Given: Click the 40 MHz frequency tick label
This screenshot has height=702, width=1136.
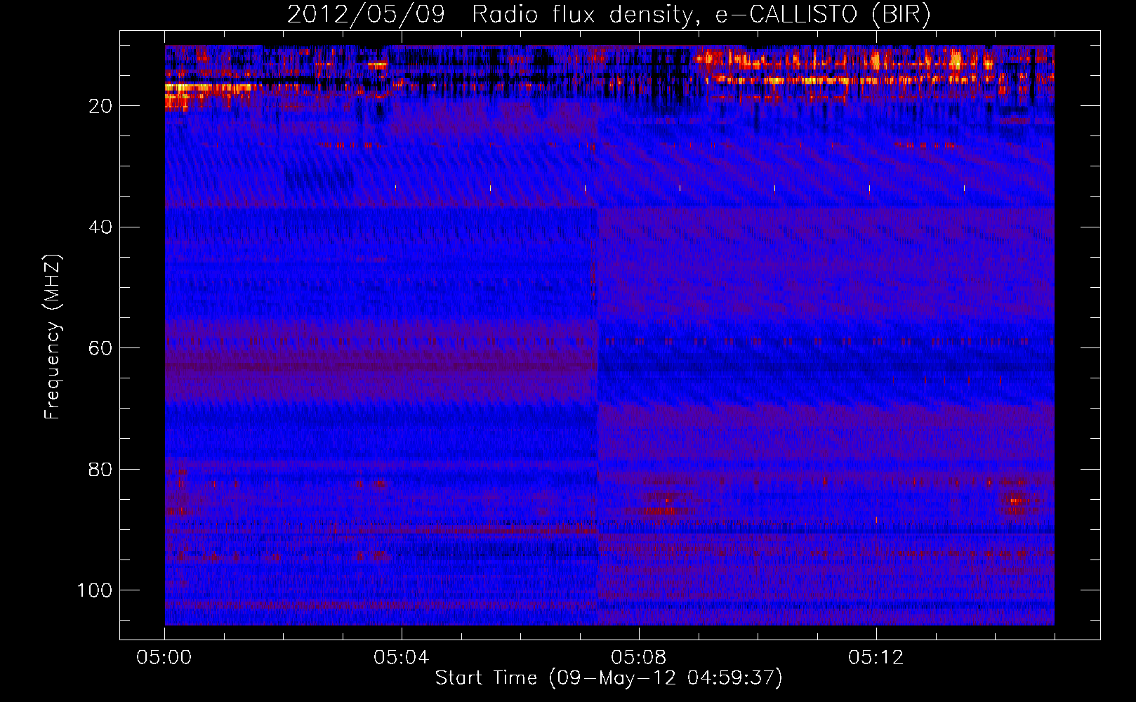Looking at the screenshot, I should [x=100, y=227].
